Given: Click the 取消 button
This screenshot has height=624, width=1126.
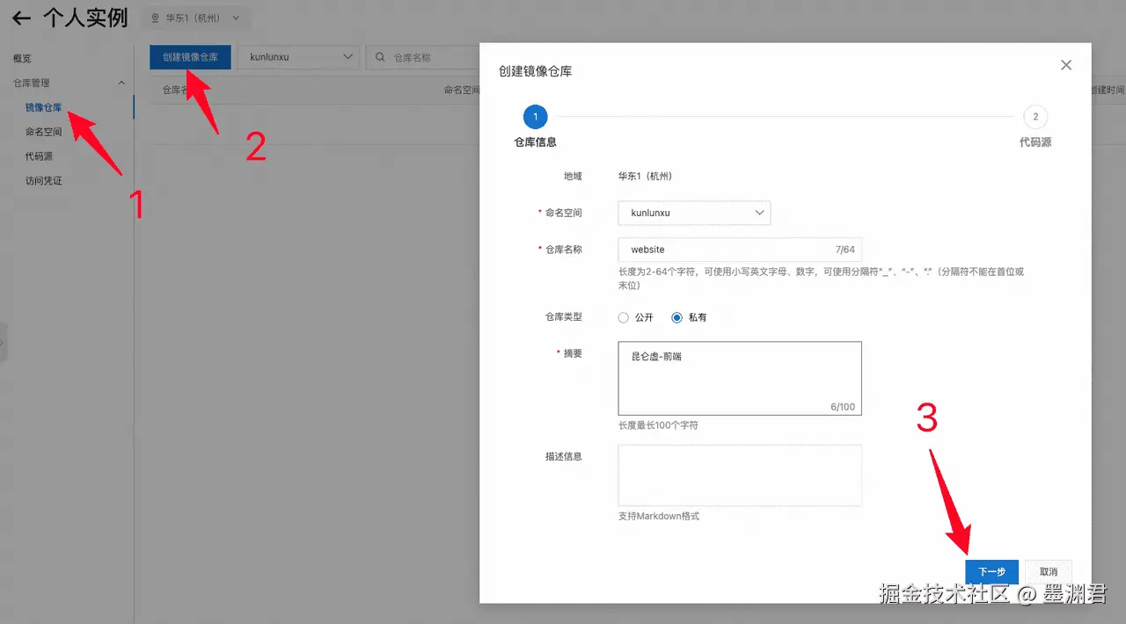Looking at the screenshot, I should point(1048,571).
